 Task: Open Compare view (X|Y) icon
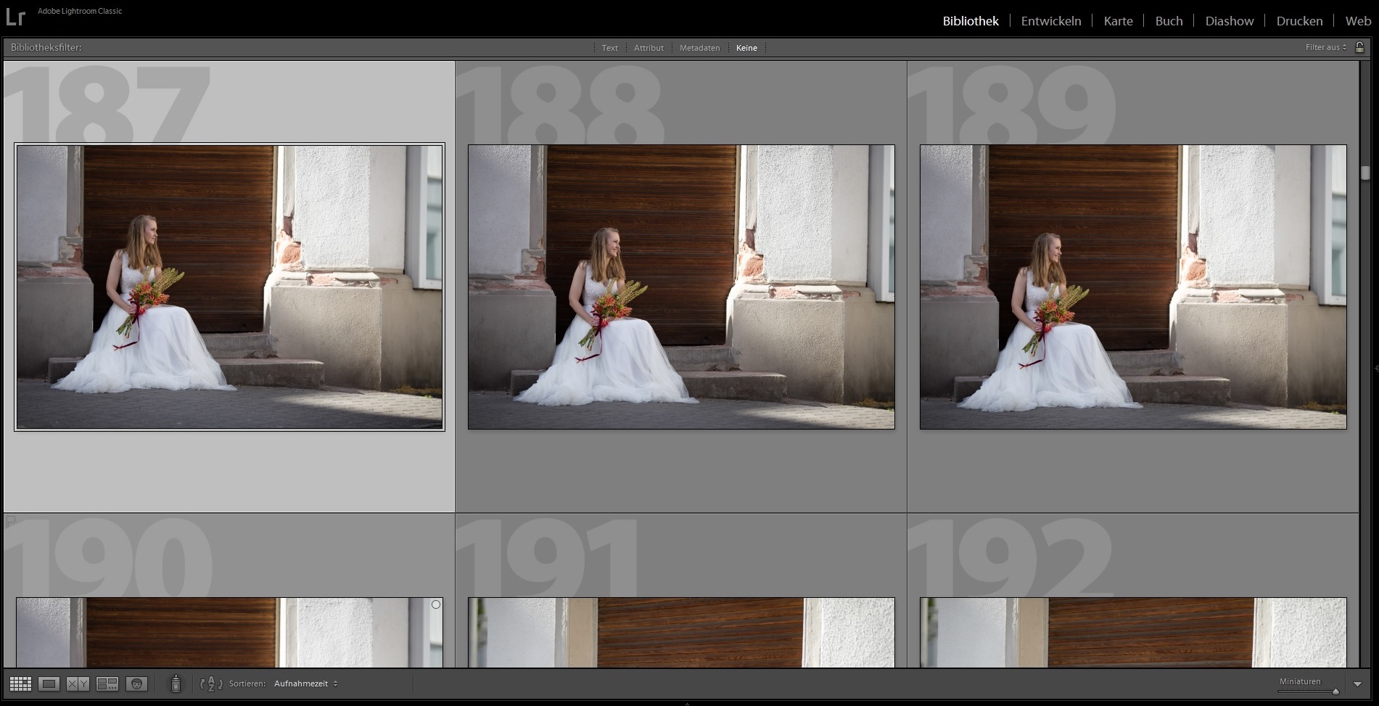tap(78, 684)
